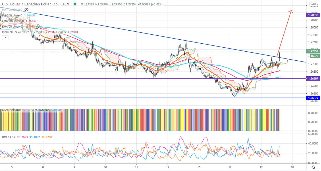Click the 1.27800 price axis tick

[x=313, y=35]
